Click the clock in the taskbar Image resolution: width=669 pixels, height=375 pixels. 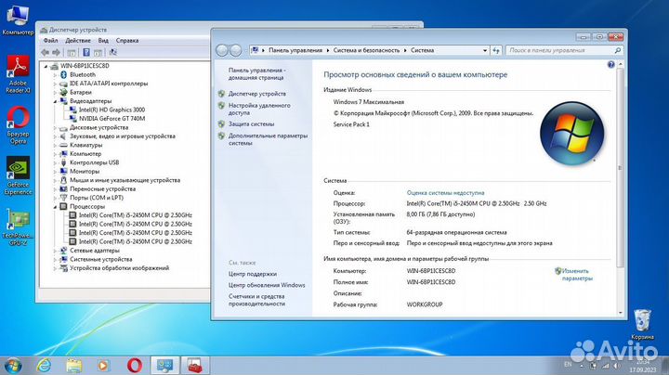pos(642,366)
